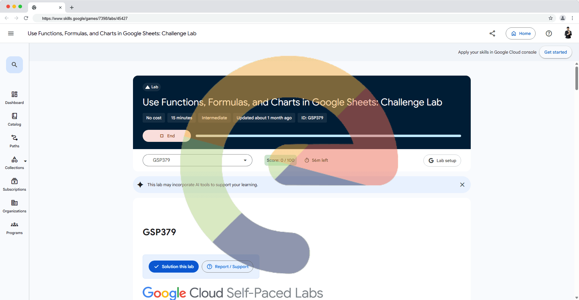Click the ID: GSP379 tag
The height and width of the screenshot is (300, 579).
tap(312, 118)
